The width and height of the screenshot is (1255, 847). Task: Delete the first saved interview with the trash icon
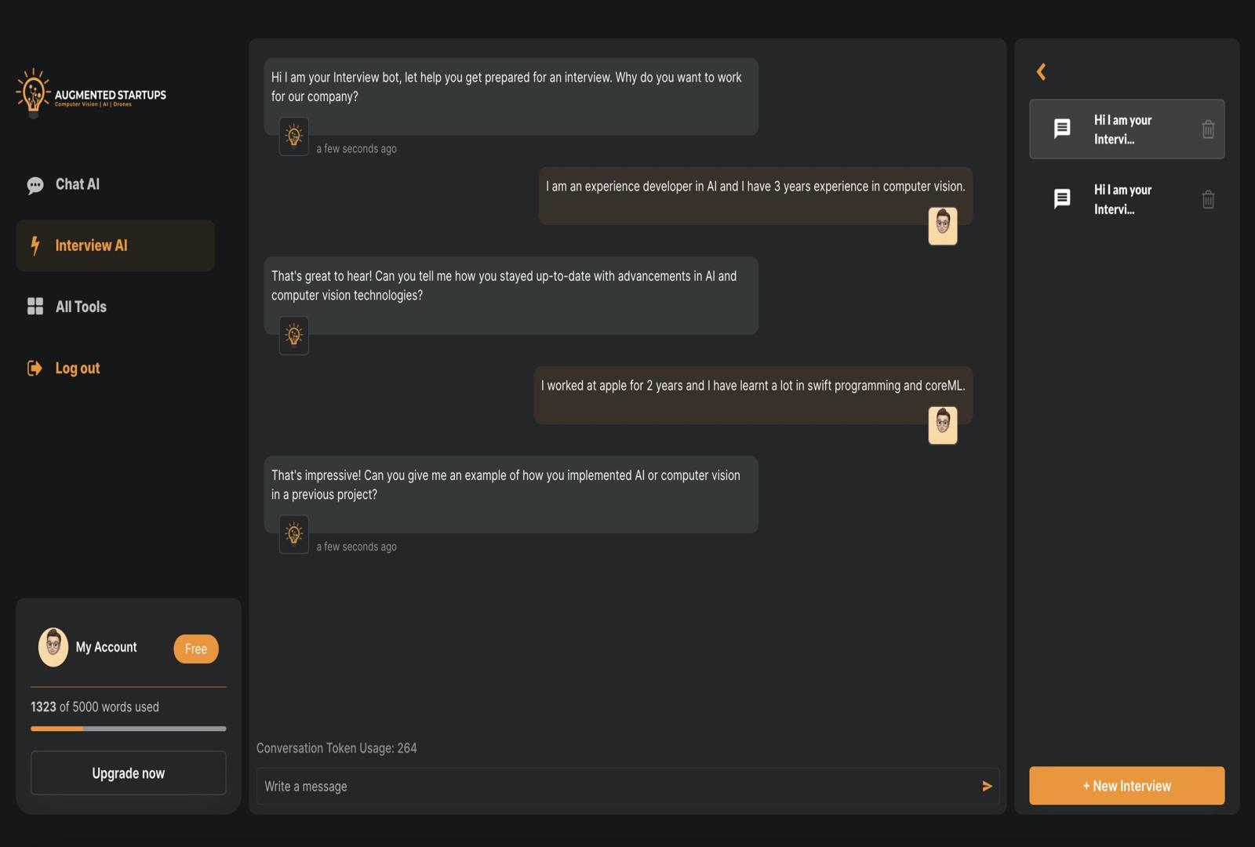coord(1207,129)
